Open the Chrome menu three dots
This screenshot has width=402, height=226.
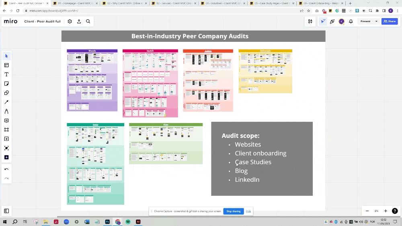tap(398, 11)
